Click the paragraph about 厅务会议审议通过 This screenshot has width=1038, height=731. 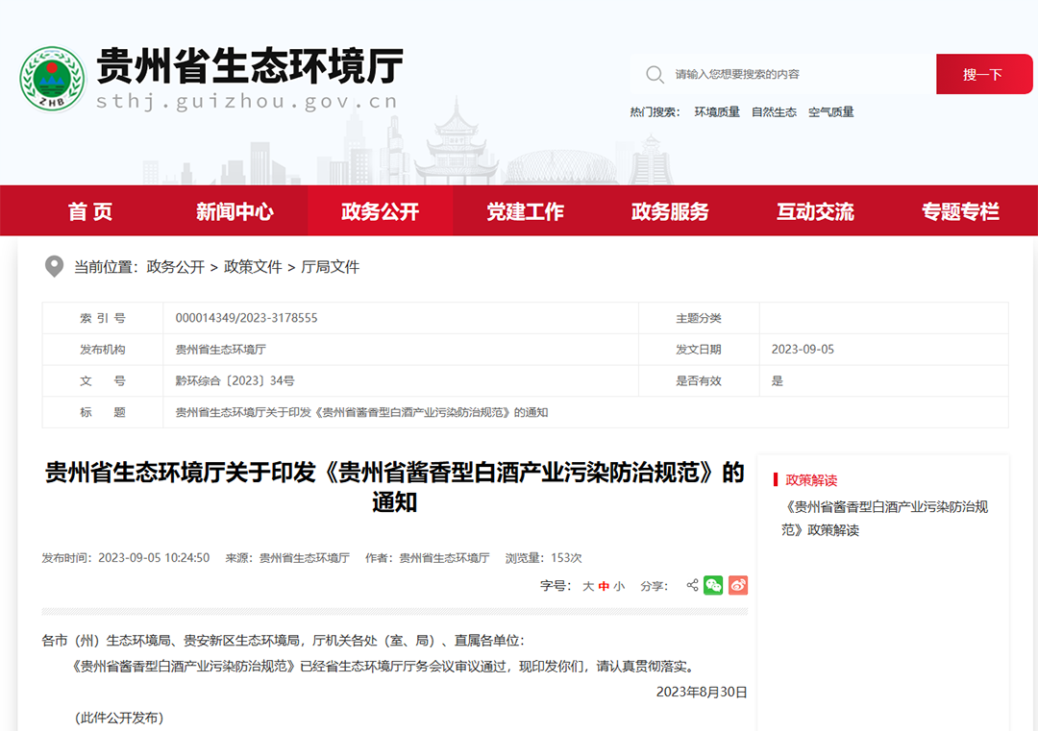coord(383,667)
